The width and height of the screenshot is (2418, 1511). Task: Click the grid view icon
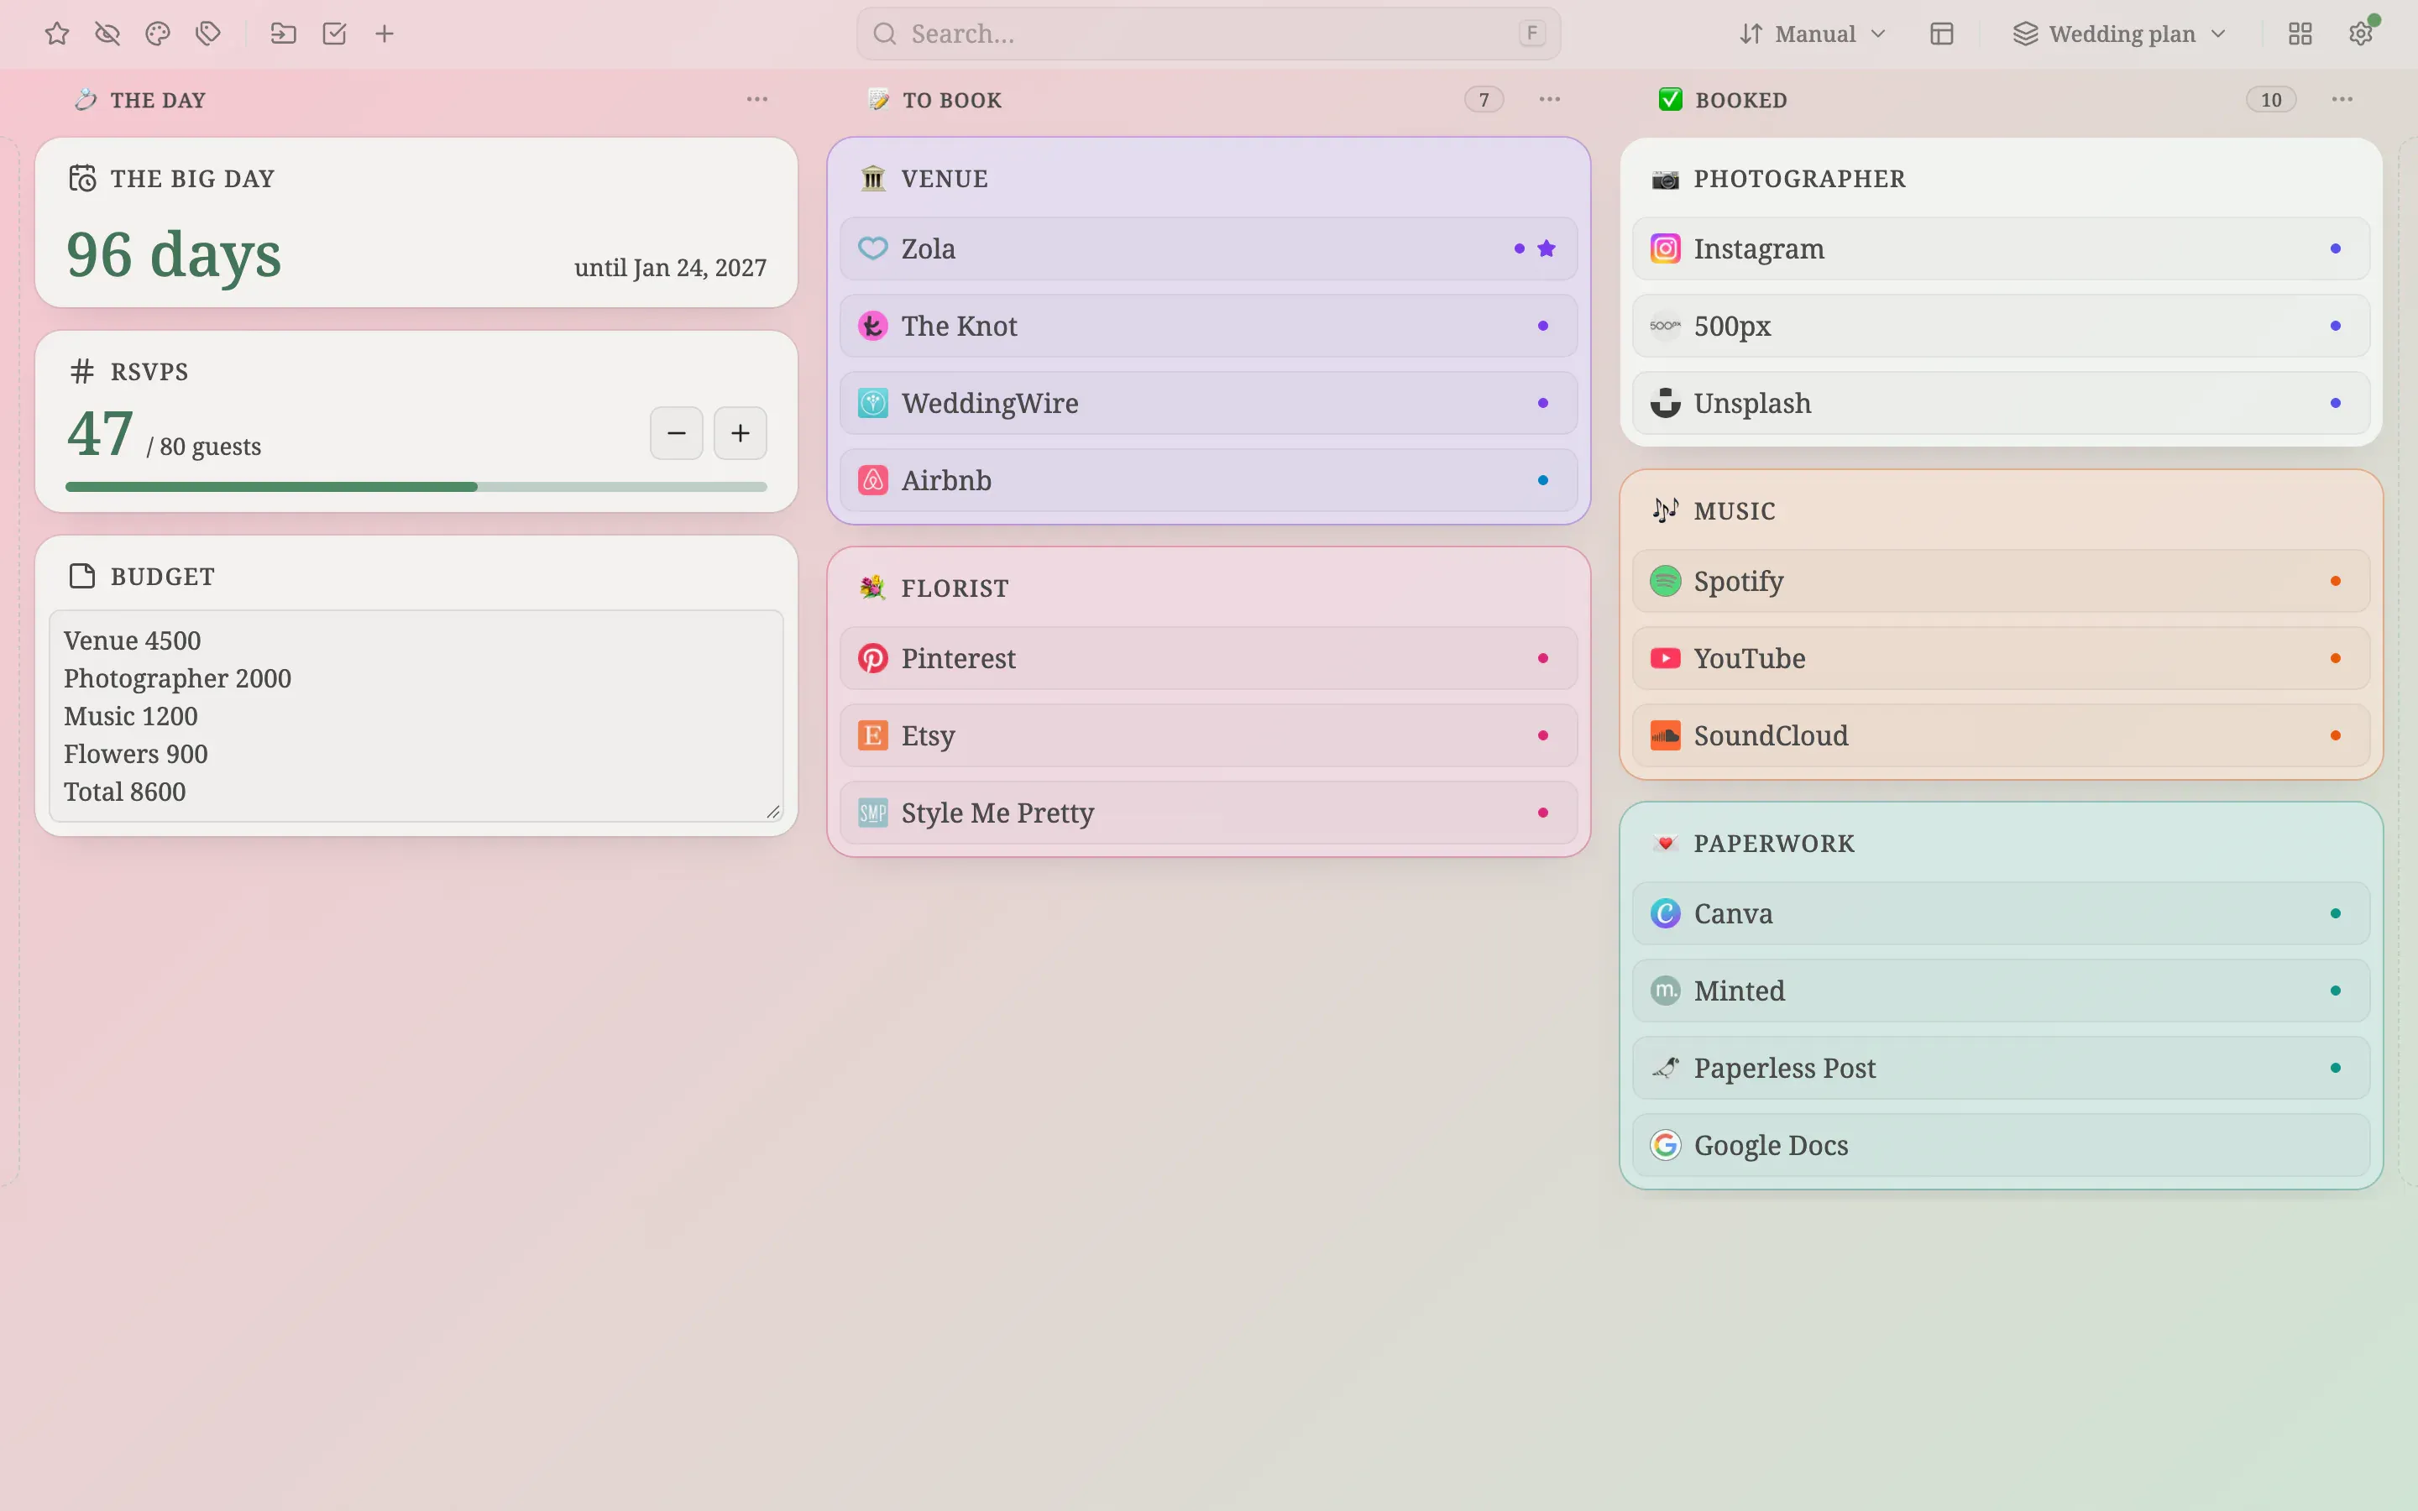coord(2300,34)
